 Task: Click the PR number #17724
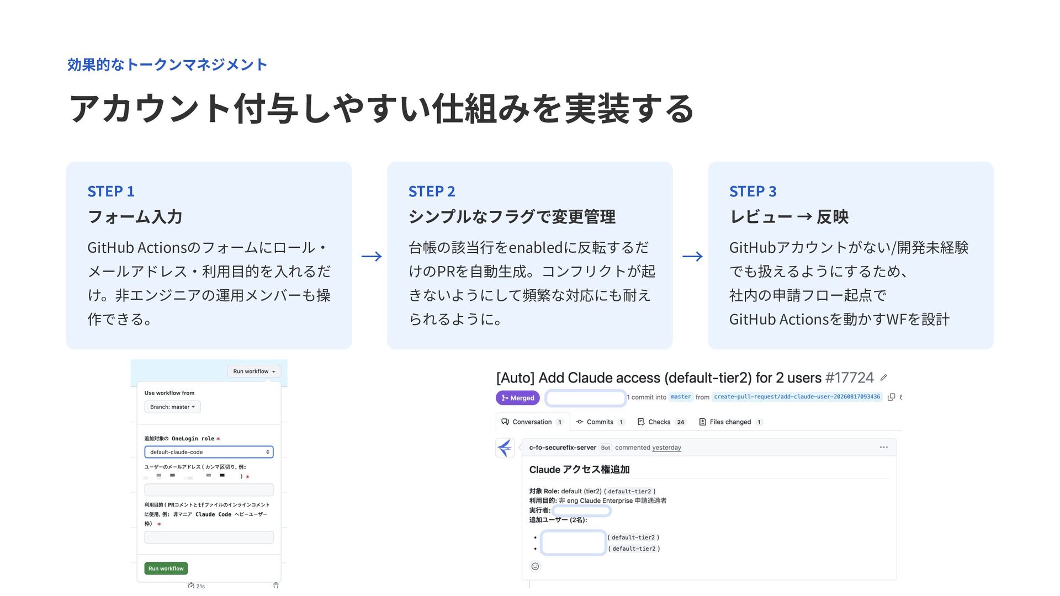pos(850,378)
